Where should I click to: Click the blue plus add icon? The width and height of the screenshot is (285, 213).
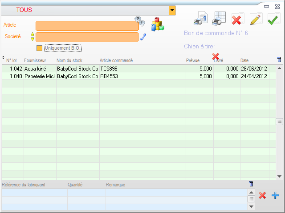pos(275,195)
